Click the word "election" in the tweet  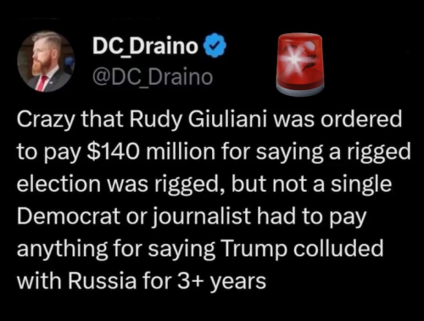click(x=59, y=183)
